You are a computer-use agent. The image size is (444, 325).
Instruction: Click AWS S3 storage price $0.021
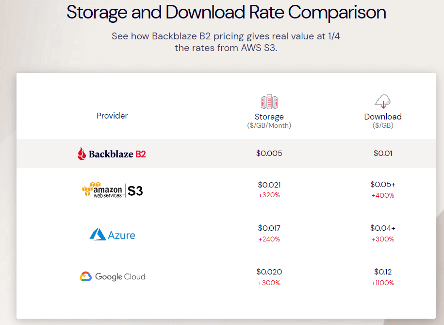pyautogui.click(x=269, y=185)
